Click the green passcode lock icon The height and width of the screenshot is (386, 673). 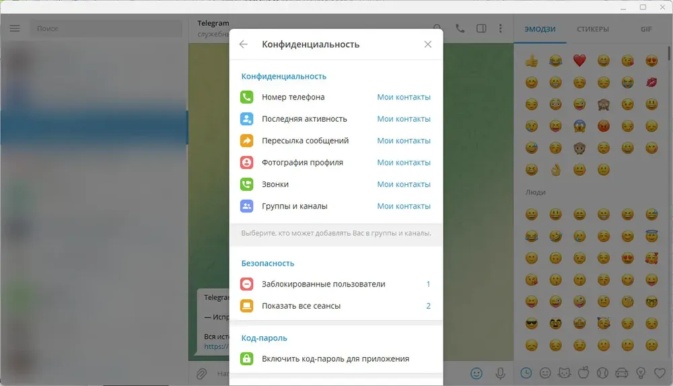247,358
